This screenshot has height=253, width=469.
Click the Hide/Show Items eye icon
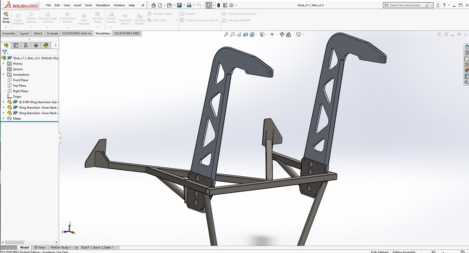(x=272, y=34)
